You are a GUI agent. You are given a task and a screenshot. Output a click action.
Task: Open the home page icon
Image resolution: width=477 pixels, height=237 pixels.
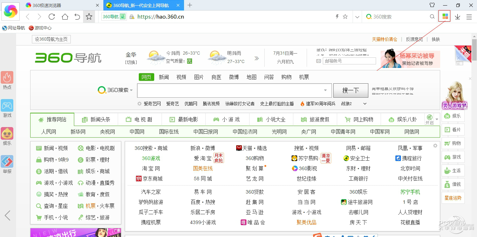[x=65, y=17]
